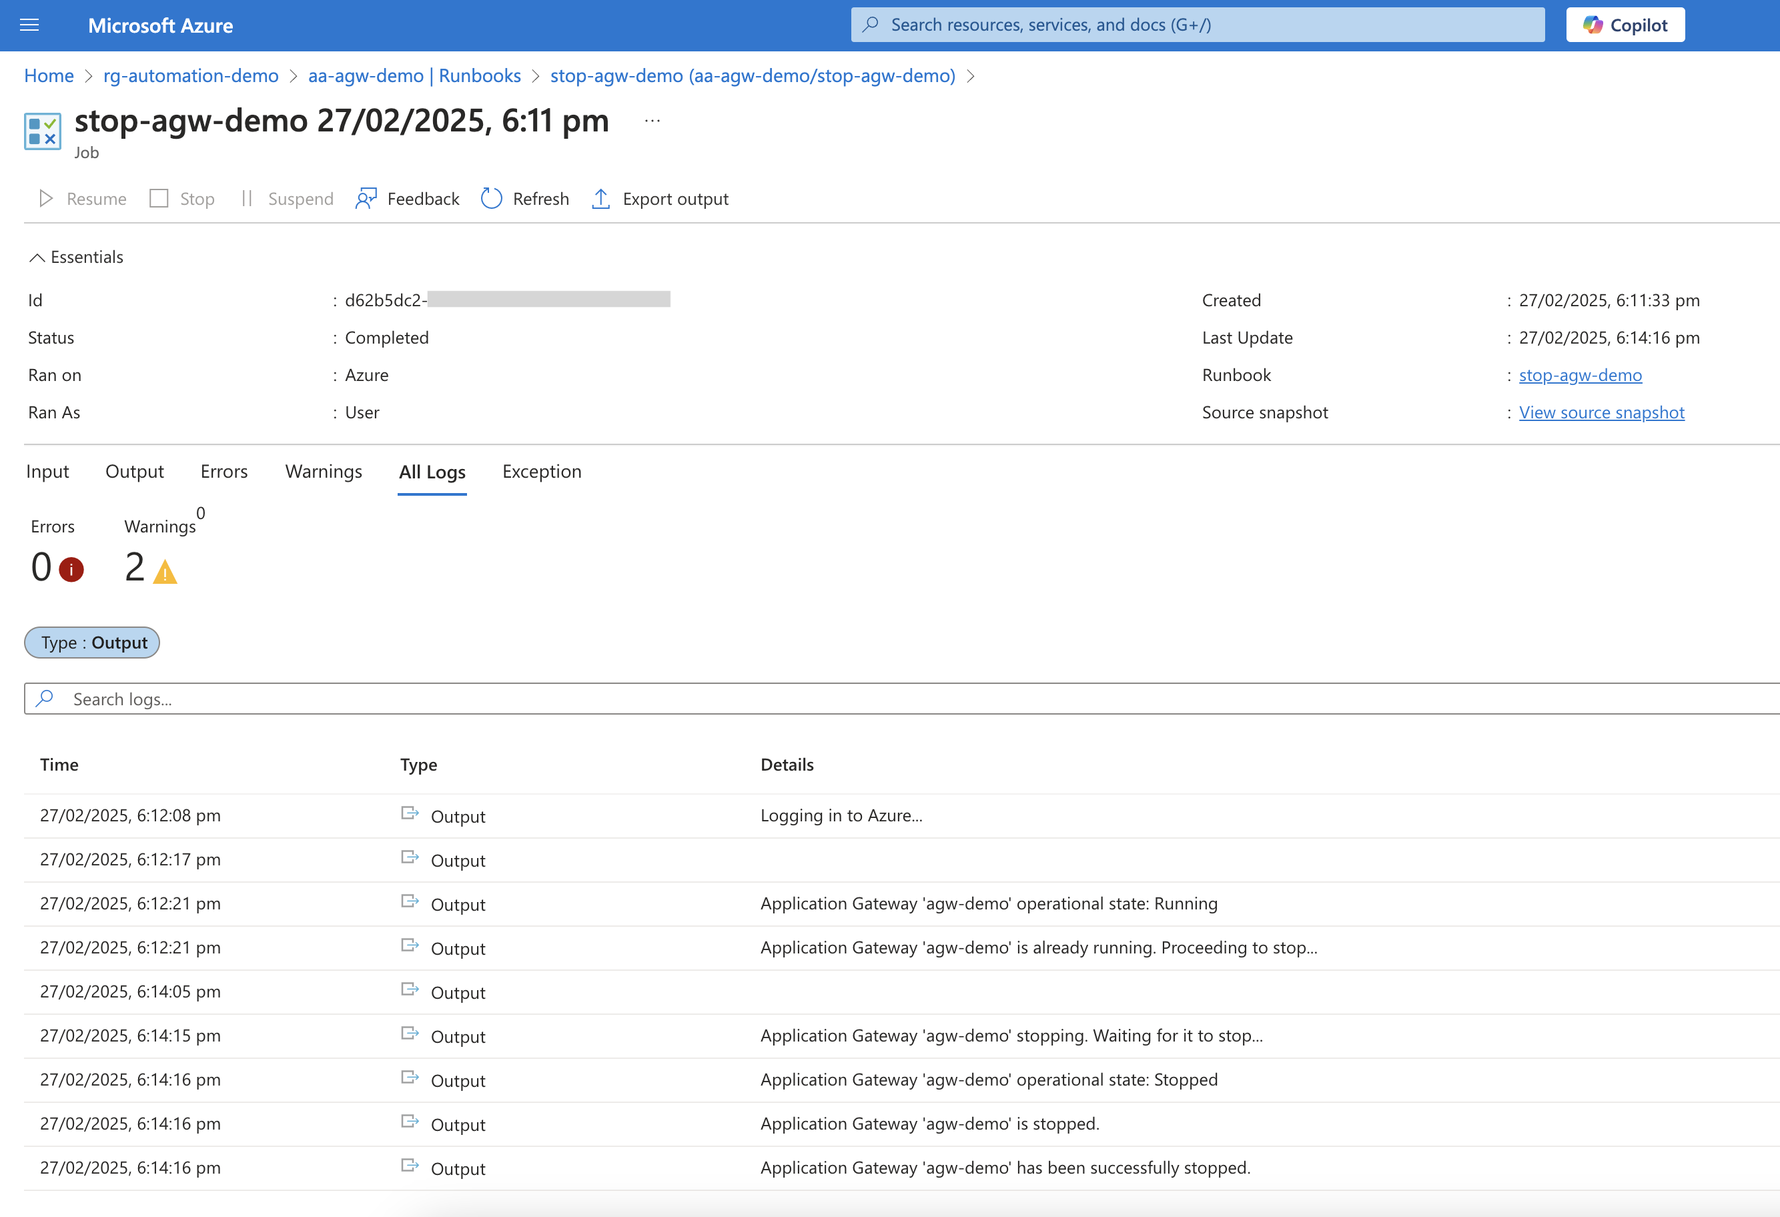The height and width of the screenshot is (1217, 1780).
Task: Click output icon on the 'operational state: Stopped' row
Action: coord(410,1078)
